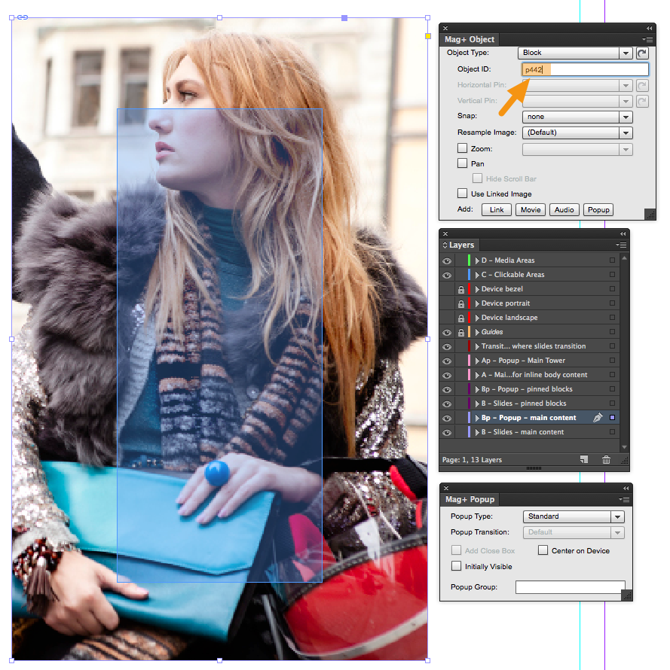This screenshot has width=670, height=670.
Task: Delete selected layer with trash icon
Action: click(x=606, y=460)
